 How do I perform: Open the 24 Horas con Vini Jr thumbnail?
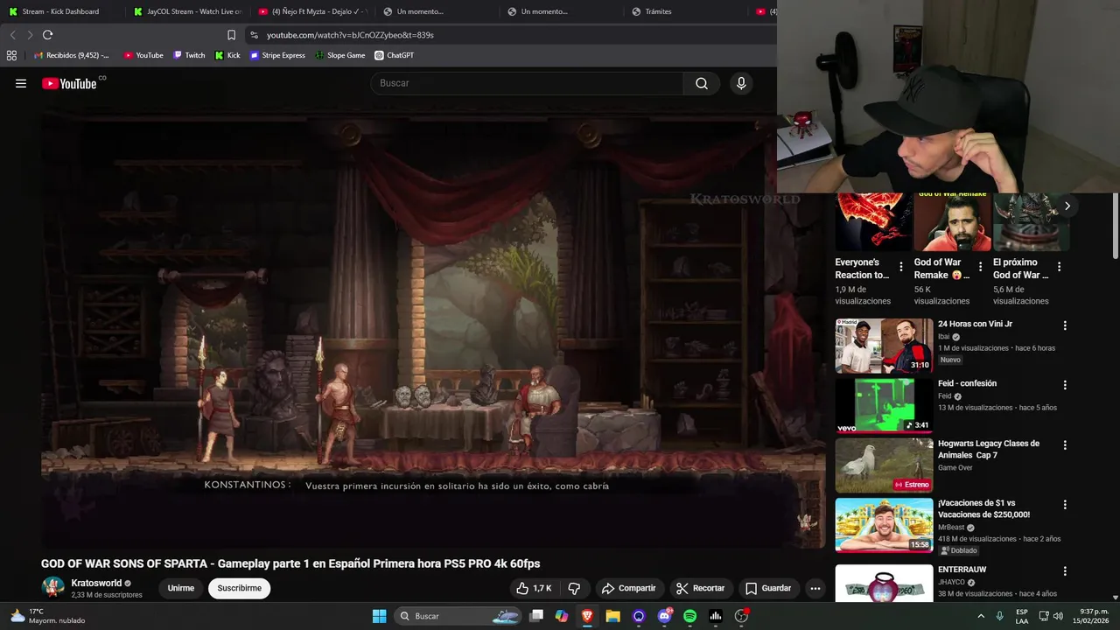(884, 346)
